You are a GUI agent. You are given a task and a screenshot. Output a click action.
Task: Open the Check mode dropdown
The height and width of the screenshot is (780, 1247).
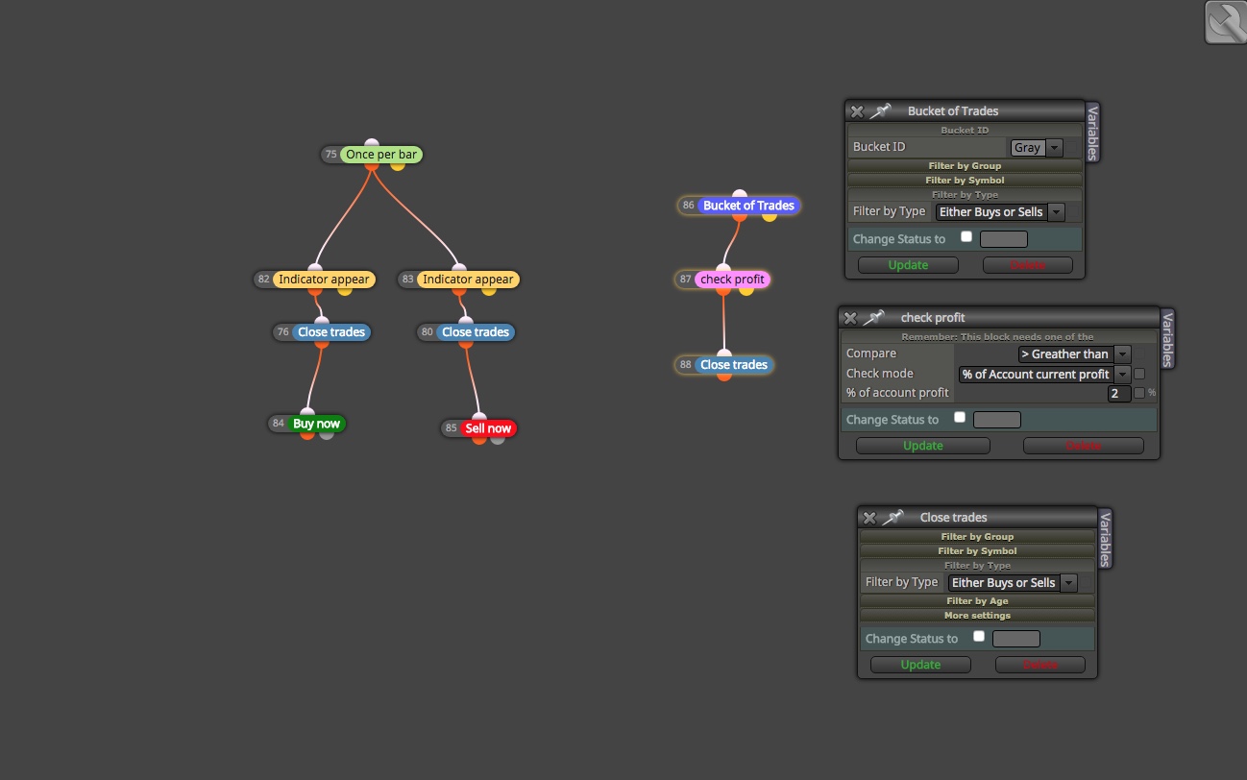coord(1045,375)
